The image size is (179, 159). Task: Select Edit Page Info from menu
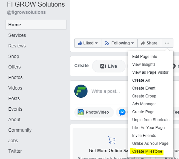point(145,56)
